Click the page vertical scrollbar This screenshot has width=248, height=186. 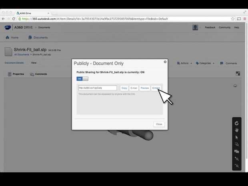[247, 90]
